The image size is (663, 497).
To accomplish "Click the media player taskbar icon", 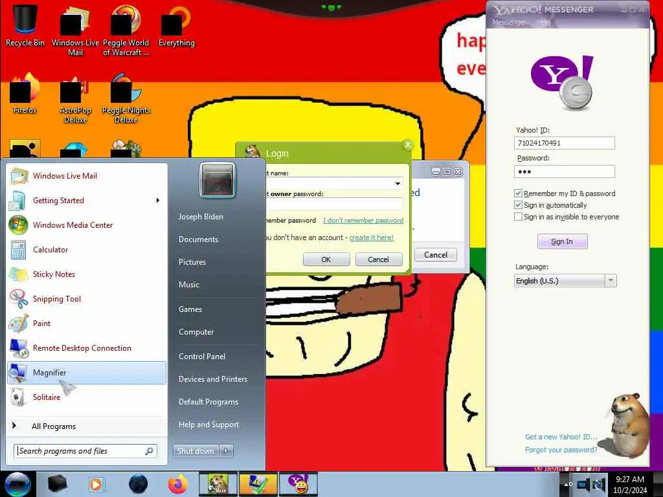I will point(96,484).
